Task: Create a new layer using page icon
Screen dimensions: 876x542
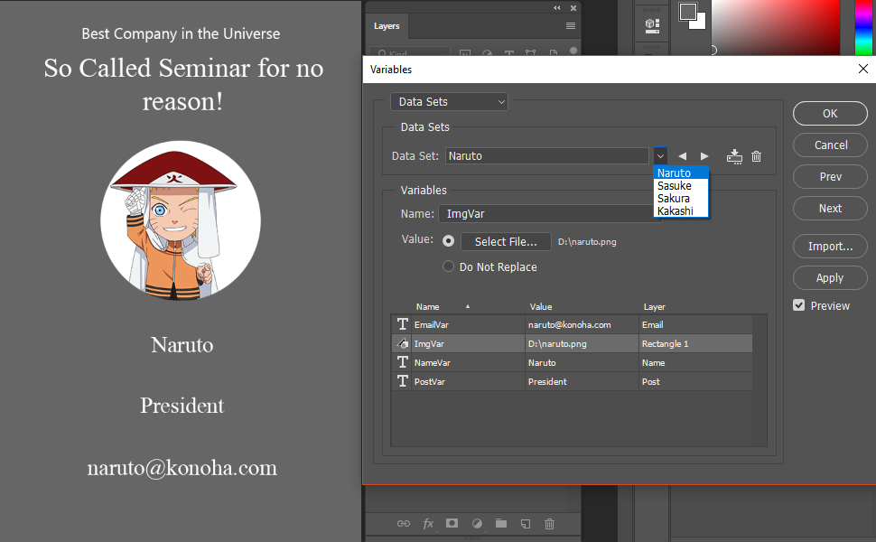Action: tap(526, 524)
